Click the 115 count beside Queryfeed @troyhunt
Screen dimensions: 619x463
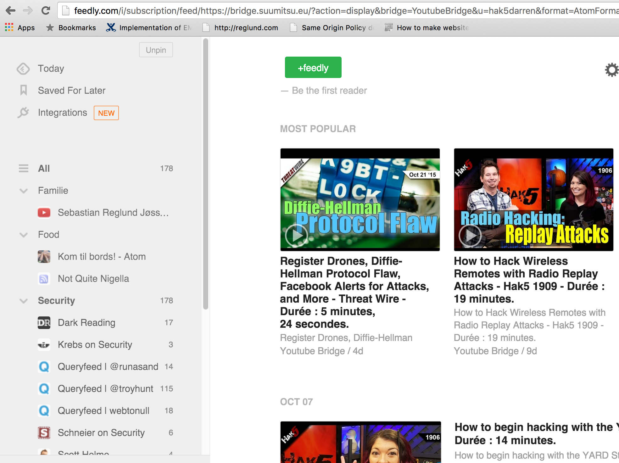(167, 389)
